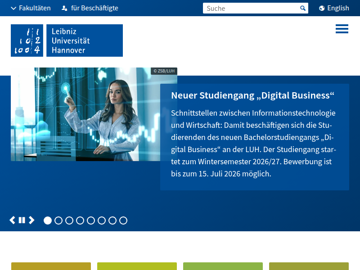Select the sixth slide indicator dot

click(x=102, y=220)
